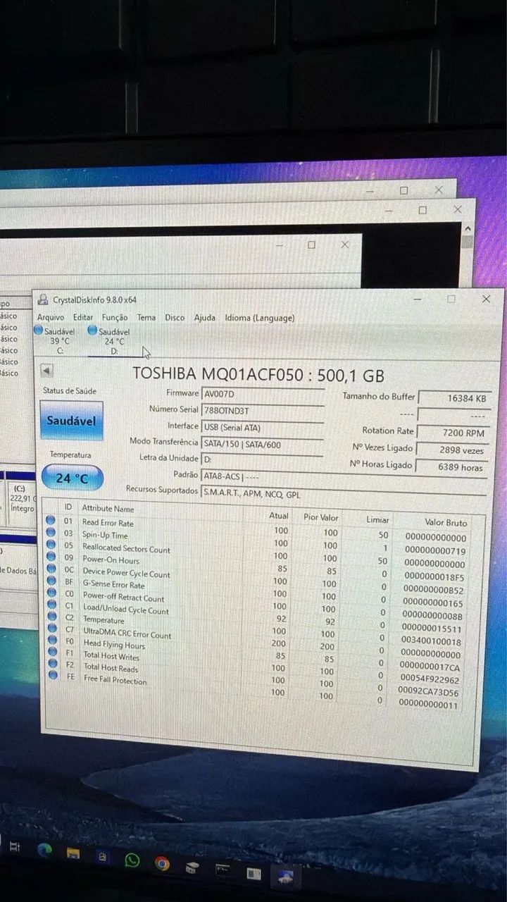Open Google Chrome from the taskbar
Image resolution: width=507 pixels, height=902 pixels.
coord(162,863)
